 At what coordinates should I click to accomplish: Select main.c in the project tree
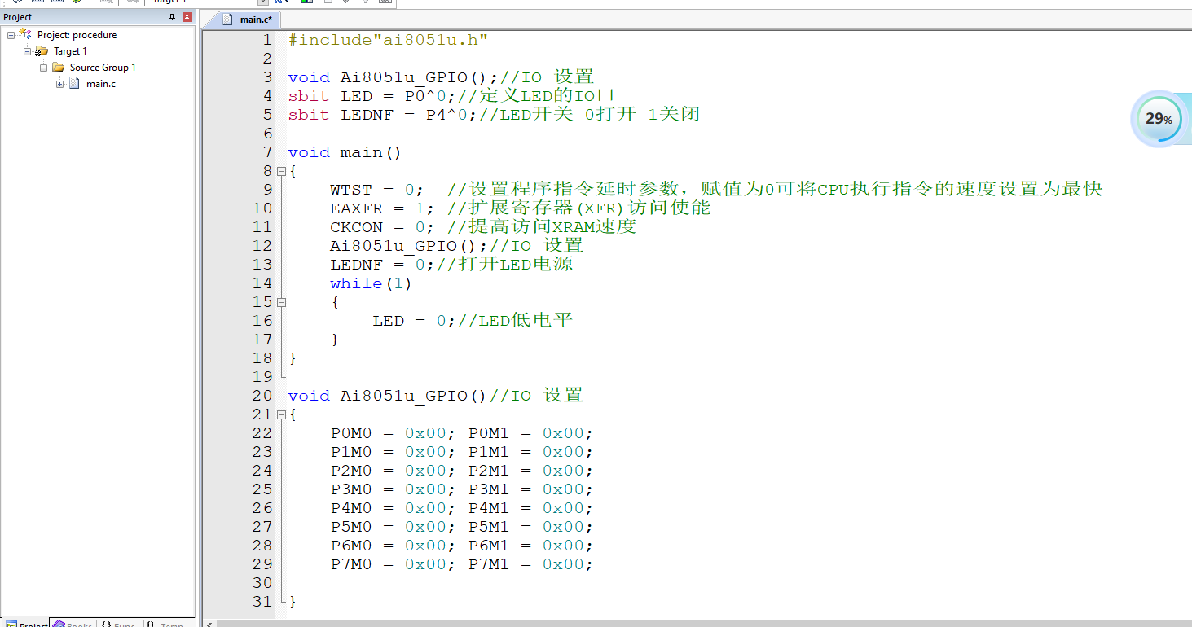101,84
